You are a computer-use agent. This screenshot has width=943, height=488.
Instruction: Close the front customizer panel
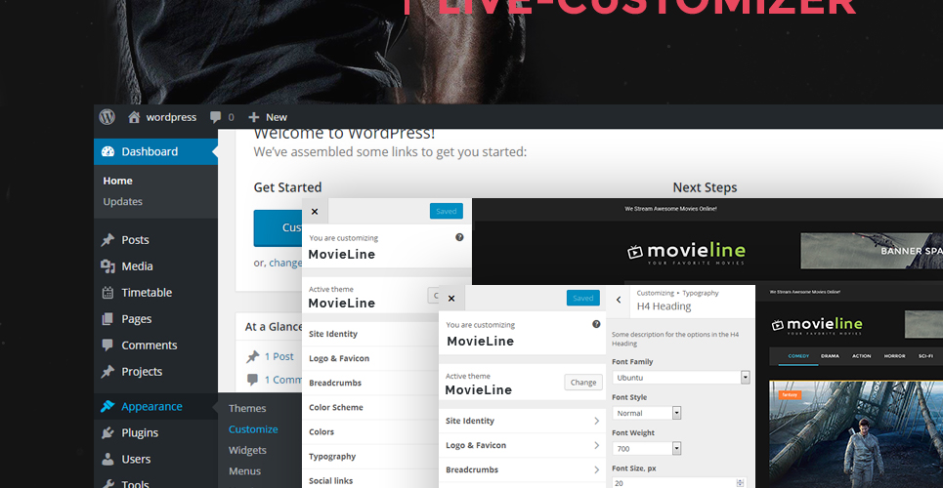click(451, 298)
